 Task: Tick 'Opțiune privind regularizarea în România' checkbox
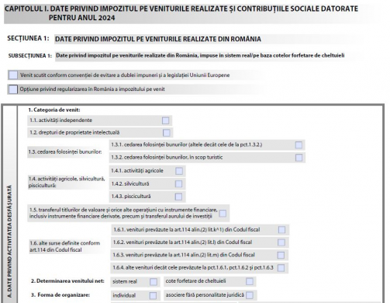tap(13, 89)
